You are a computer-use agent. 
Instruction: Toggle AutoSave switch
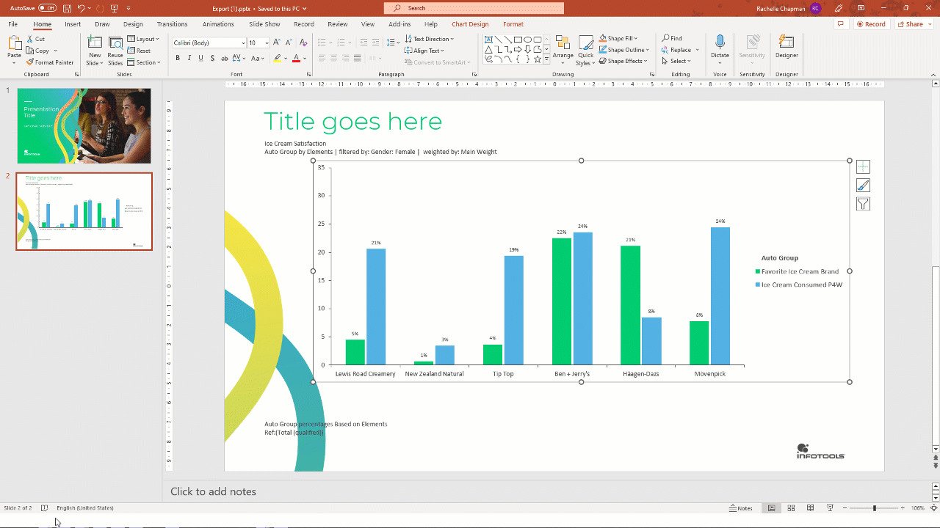click(x=47, y=8)
